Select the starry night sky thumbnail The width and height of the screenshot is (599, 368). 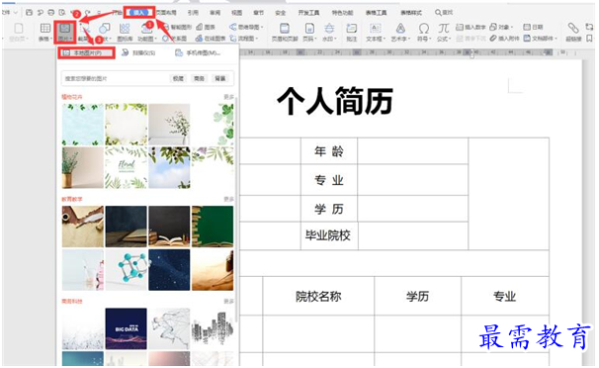point(169,270)
